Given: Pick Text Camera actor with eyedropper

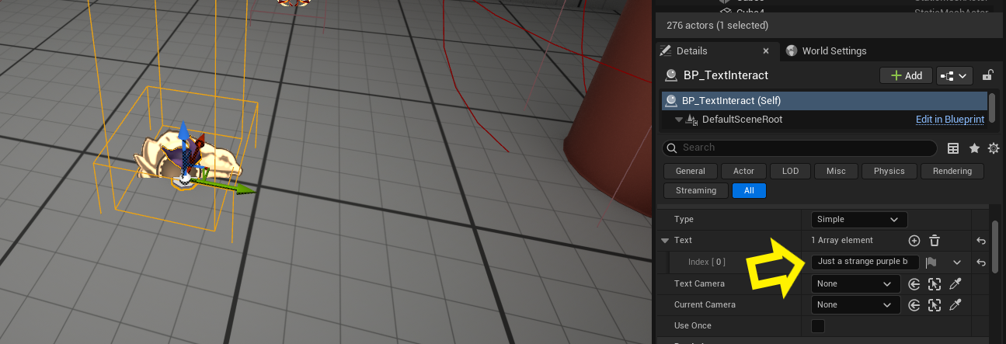Looking at the screenshot, I should pyautogui.click(x=956, y=284).
